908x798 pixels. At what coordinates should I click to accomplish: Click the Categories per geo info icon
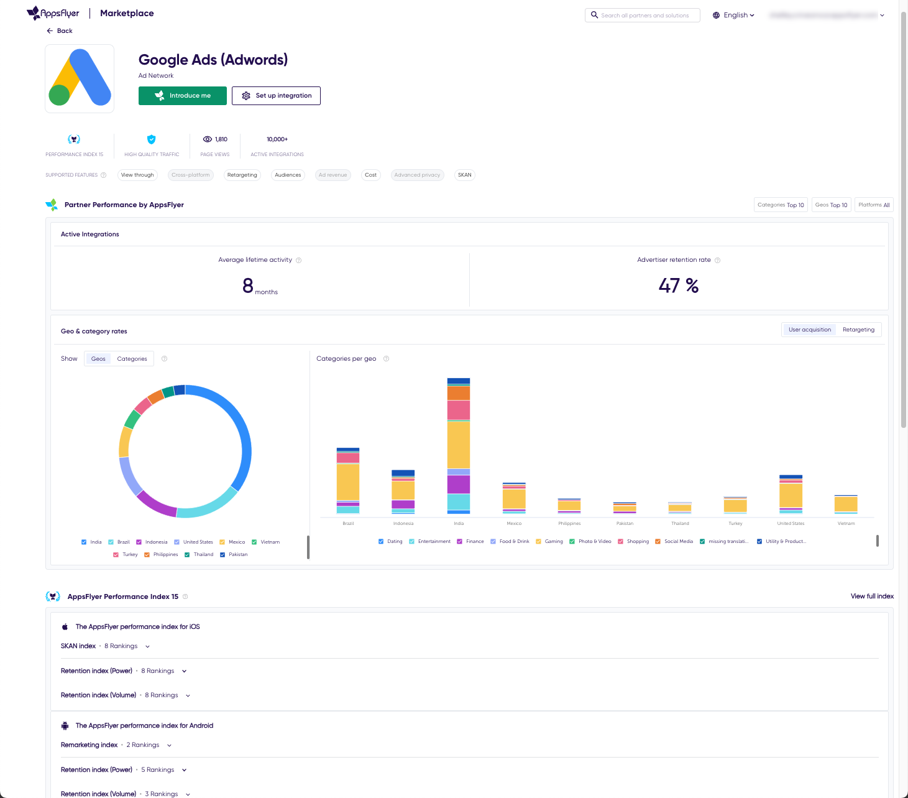(386, 358)
